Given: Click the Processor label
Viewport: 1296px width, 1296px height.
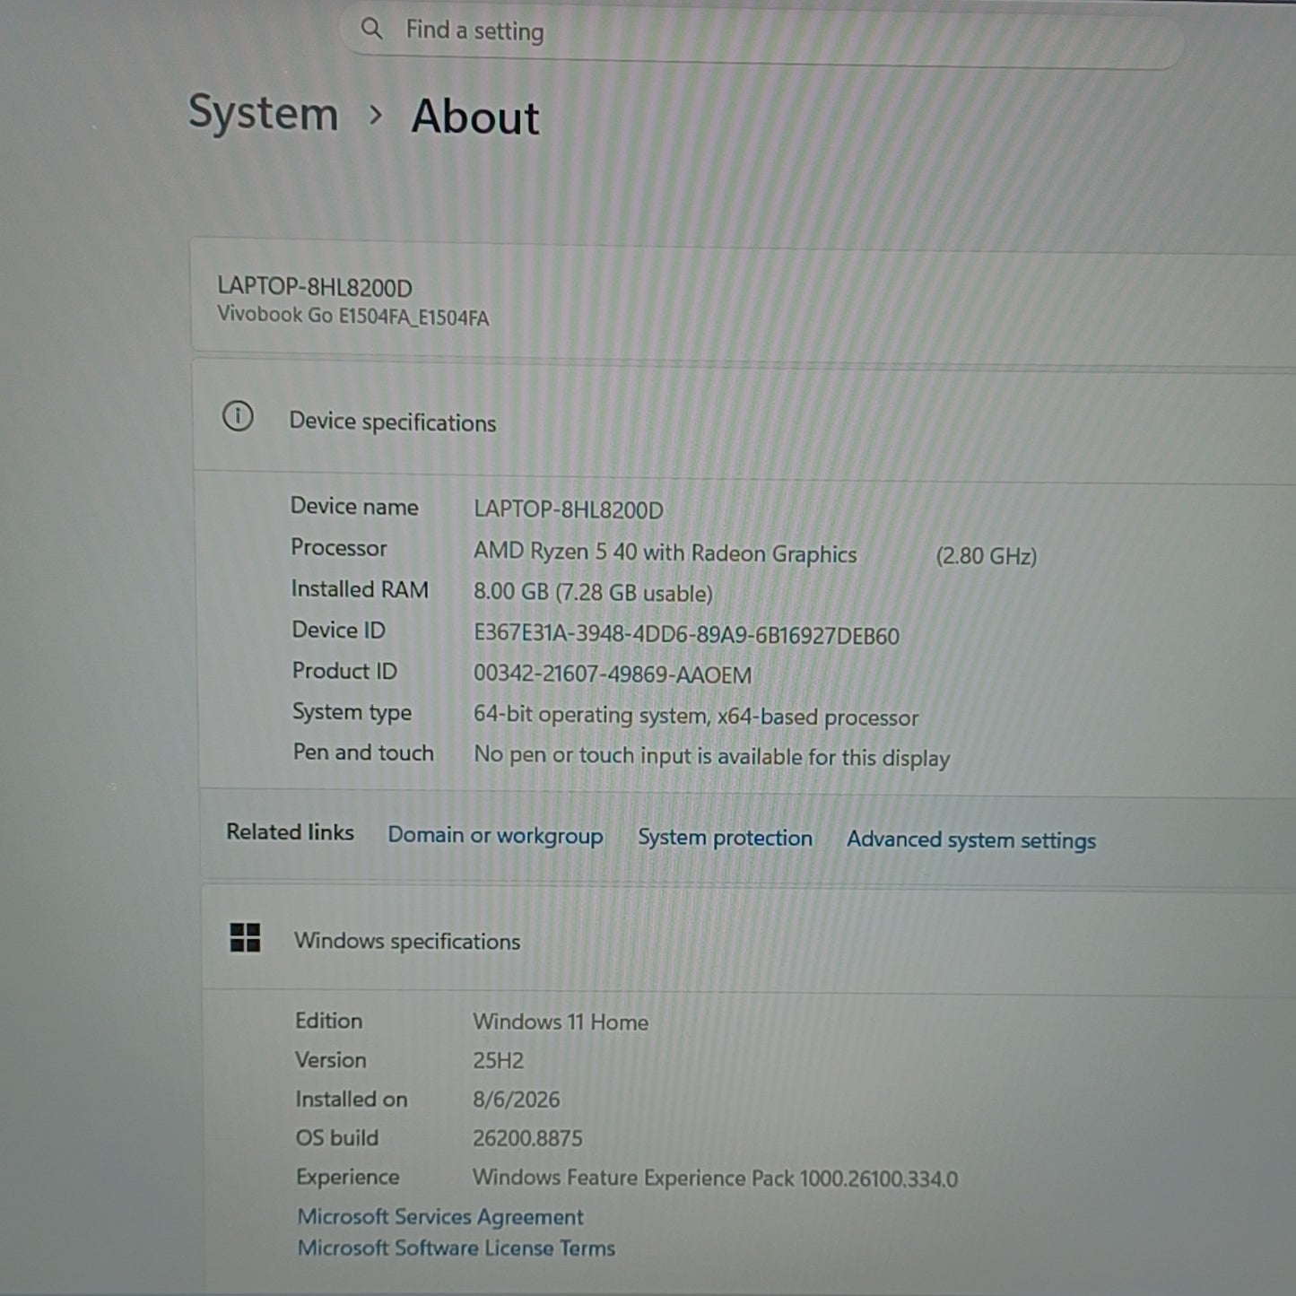Looking at the screenshot, I should [339, 548].
